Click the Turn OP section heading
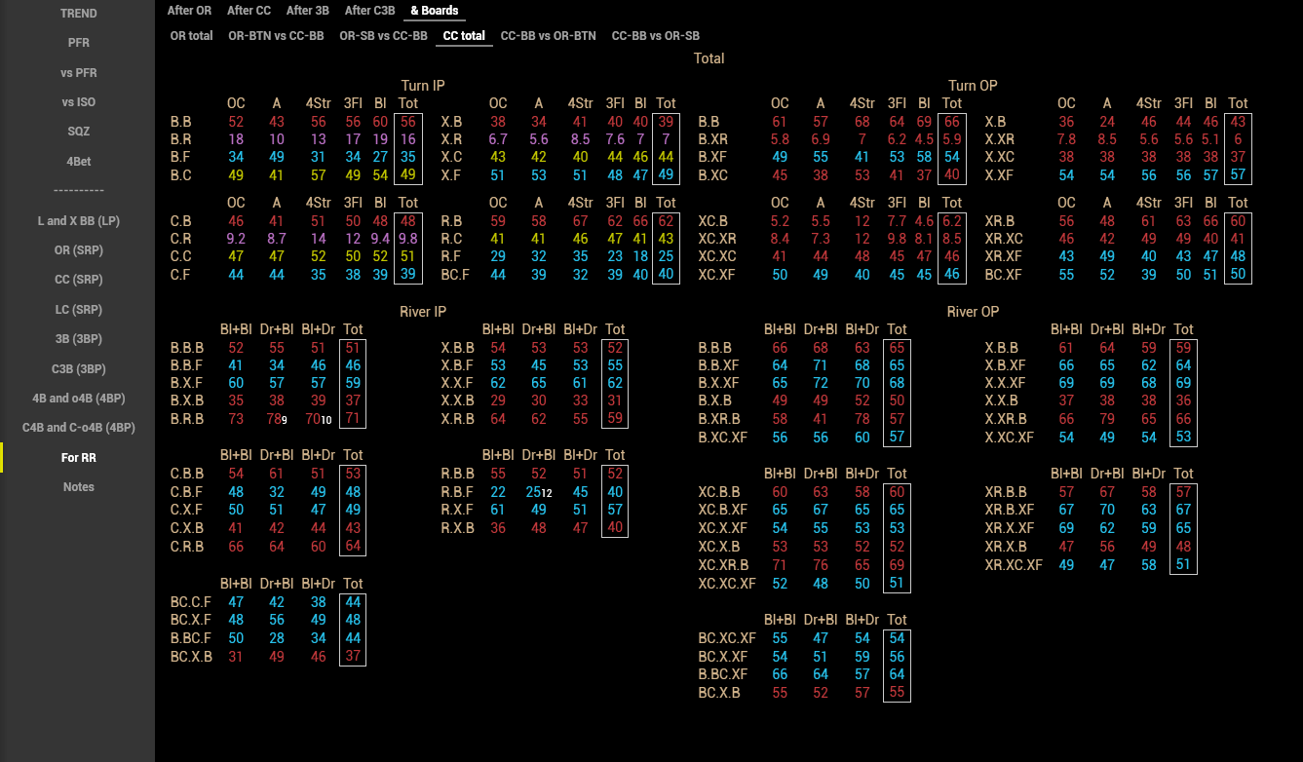Image resolution: width=1303 pixels, height=762 pixels. [x=973, y=86]
